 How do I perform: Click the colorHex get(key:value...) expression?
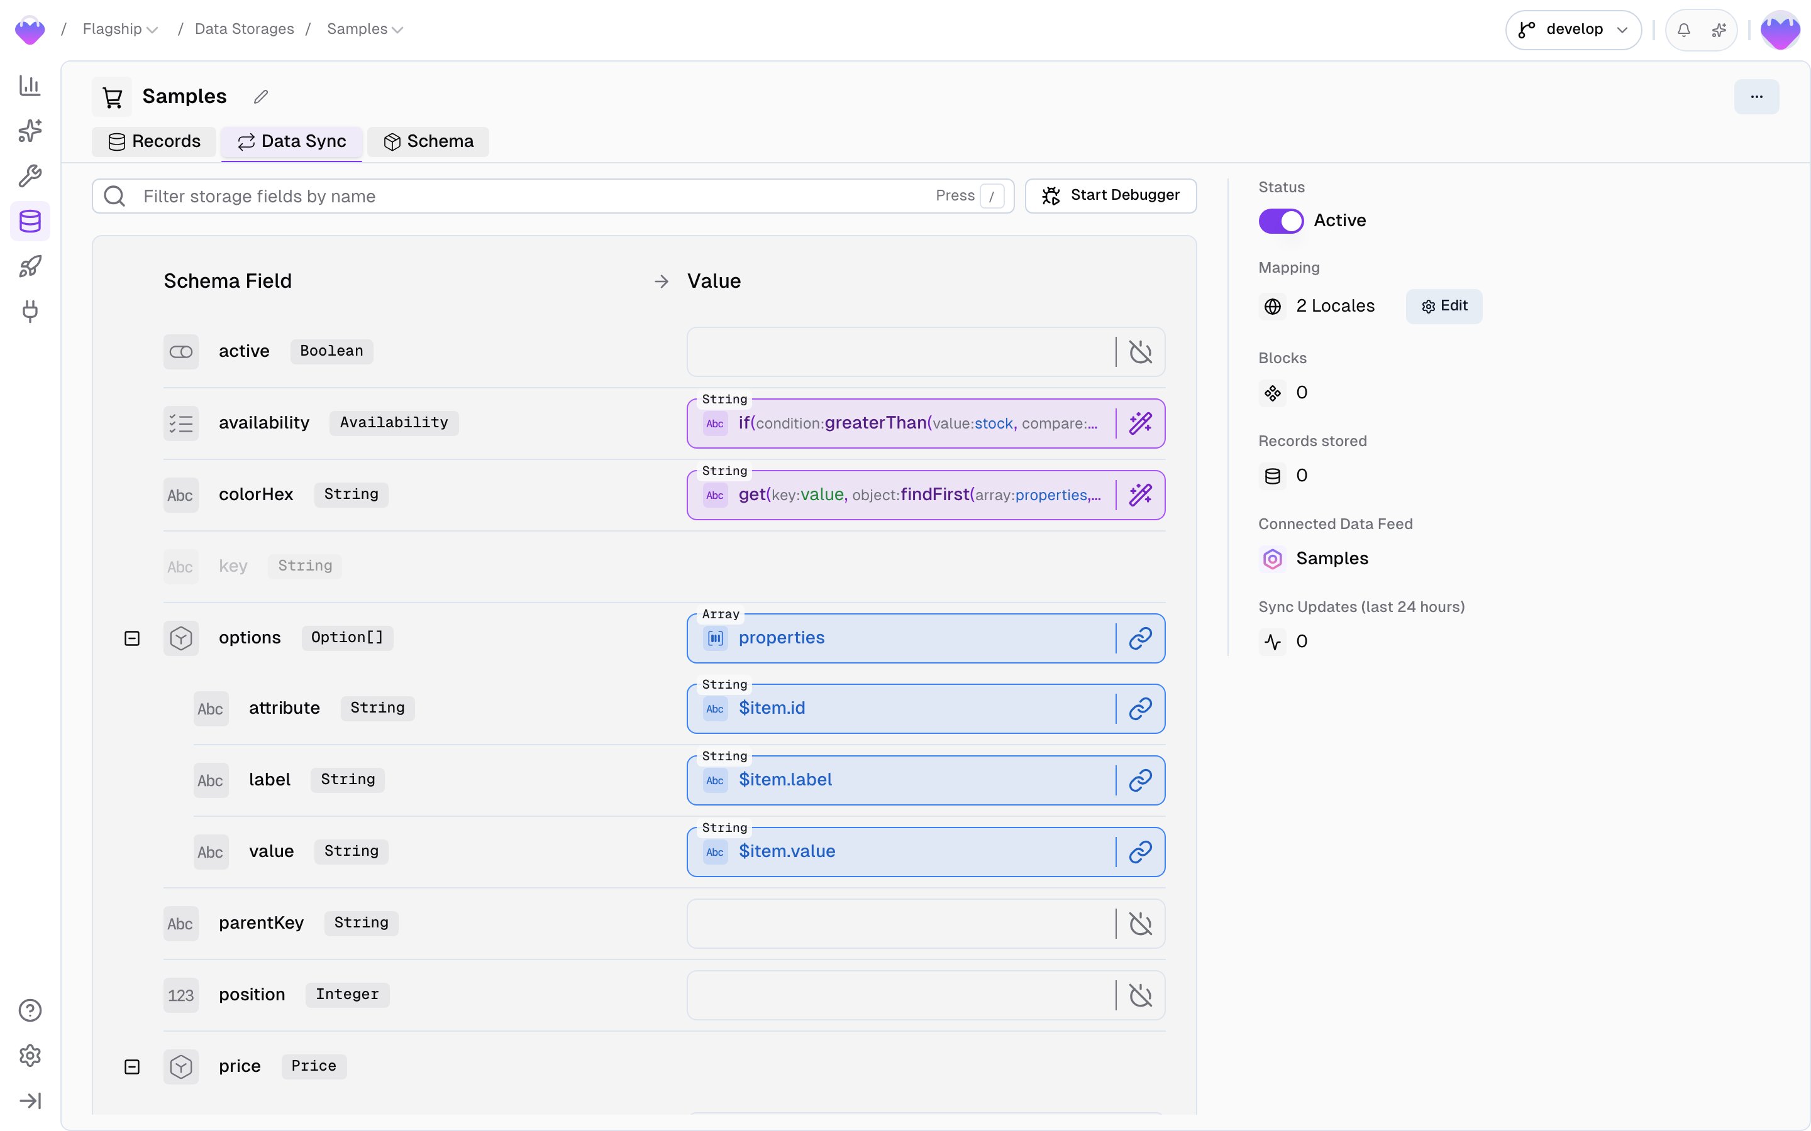[920, 495]
